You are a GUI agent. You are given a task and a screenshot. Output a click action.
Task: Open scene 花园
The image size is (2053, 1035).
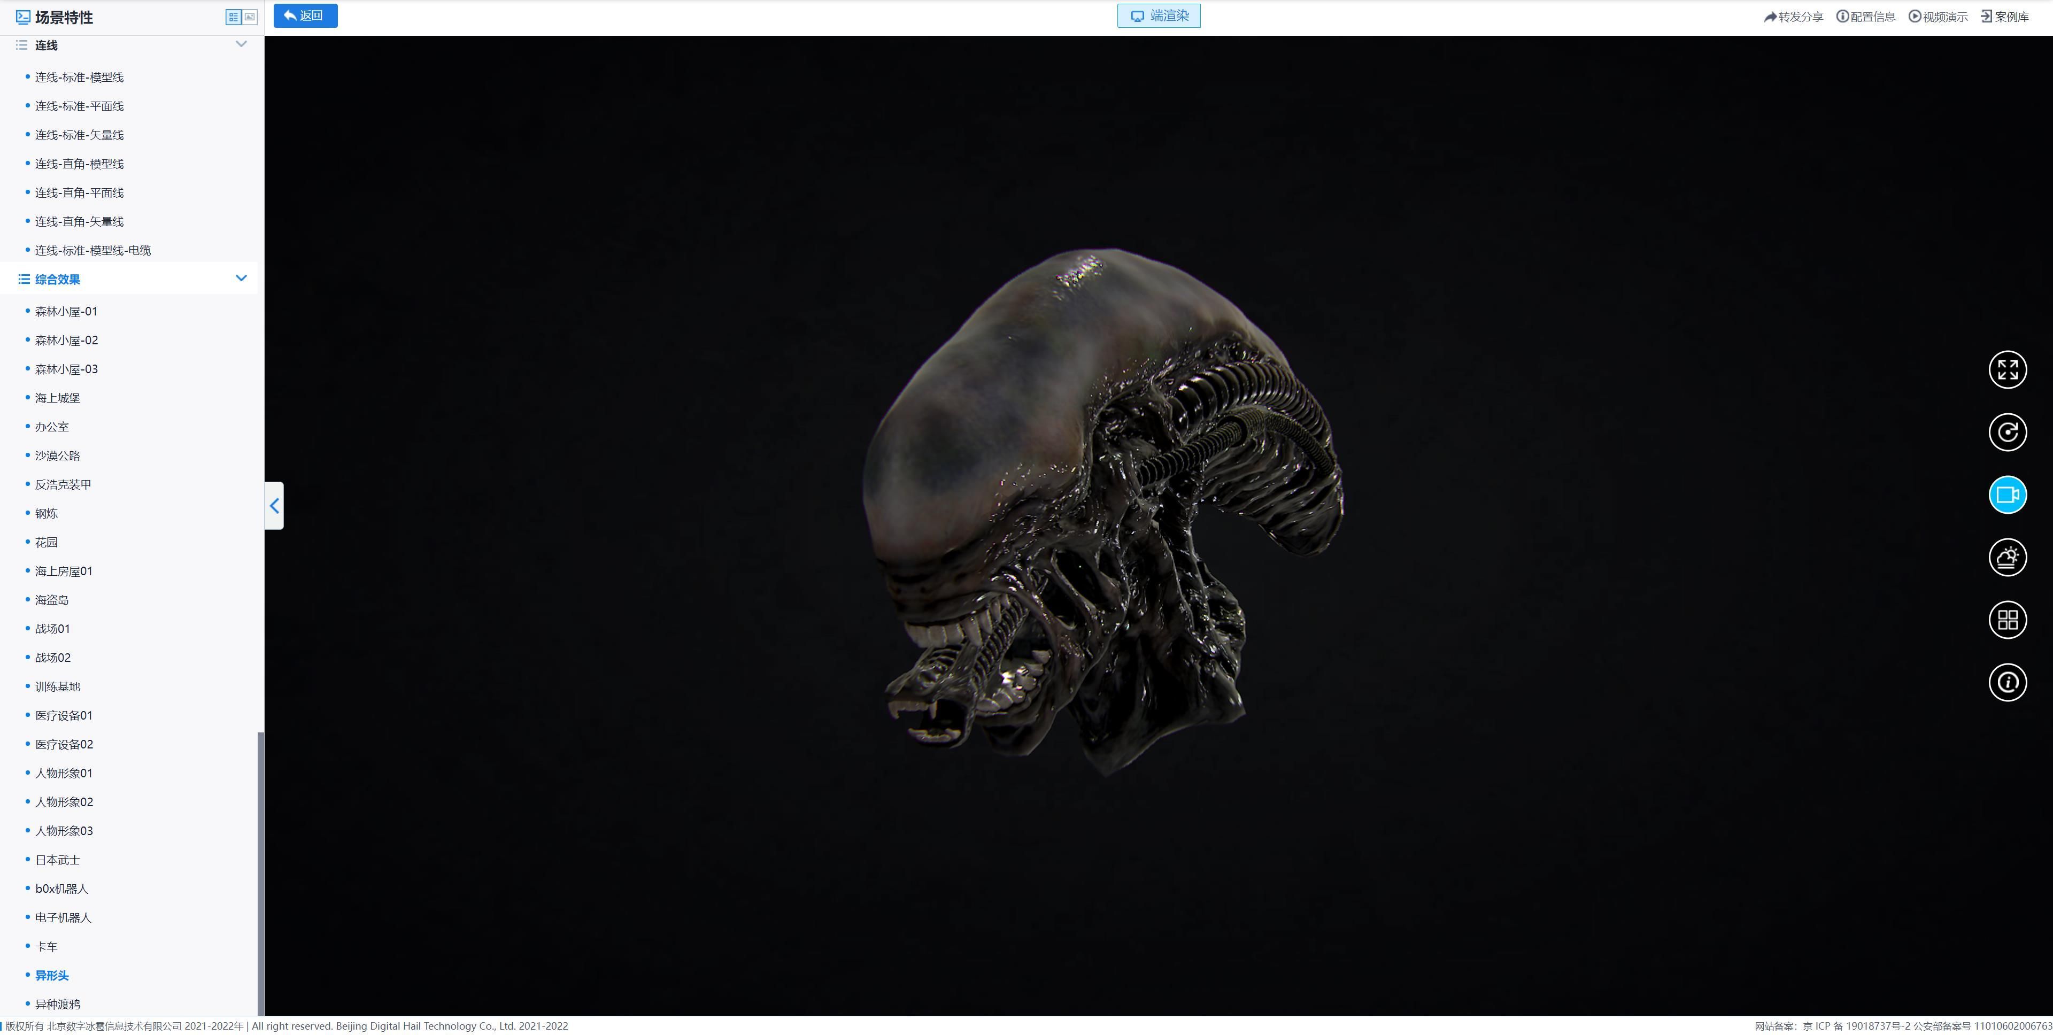pyautogui.click(x=46, y=543)
